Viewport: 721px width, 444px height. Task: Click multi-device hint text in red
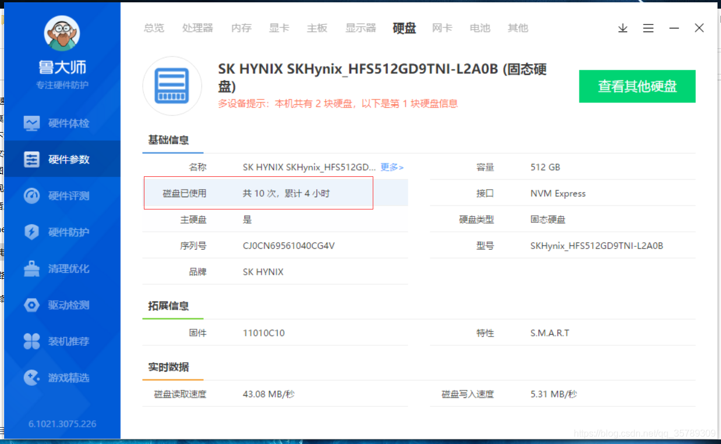[338, 104]
